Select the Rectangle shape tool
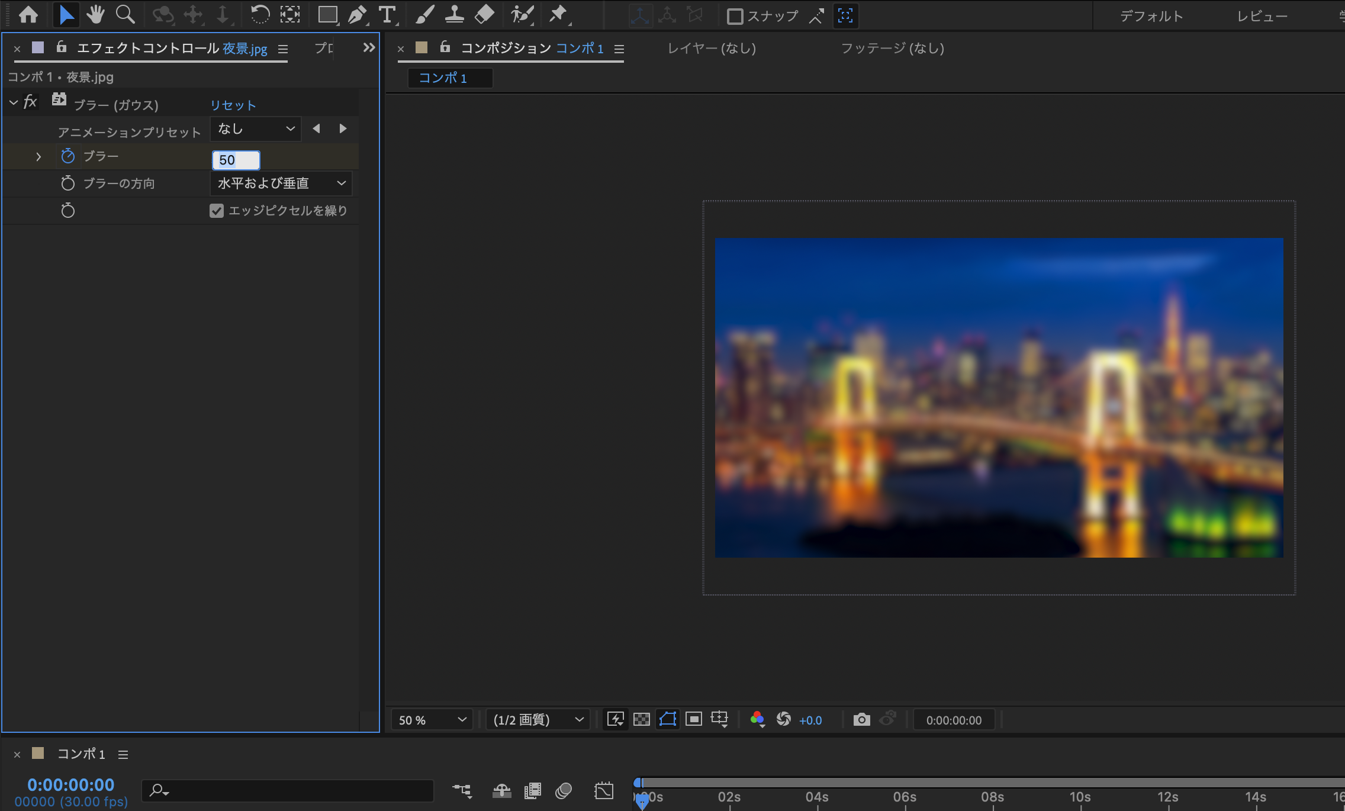This screenshot has width=1345, height=811. coord(327,15)
